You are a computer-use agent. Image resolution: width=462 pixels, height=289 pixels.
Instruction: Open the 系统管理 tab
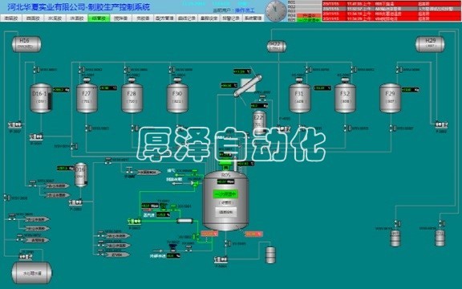pos(253,18)
